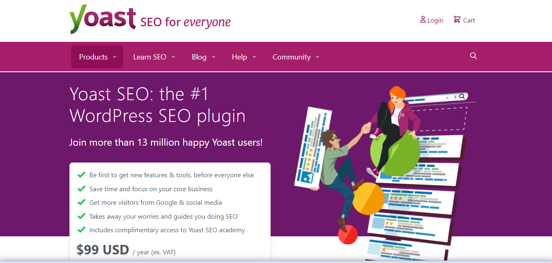Expand the chevron next to Blog

(214, 57)
